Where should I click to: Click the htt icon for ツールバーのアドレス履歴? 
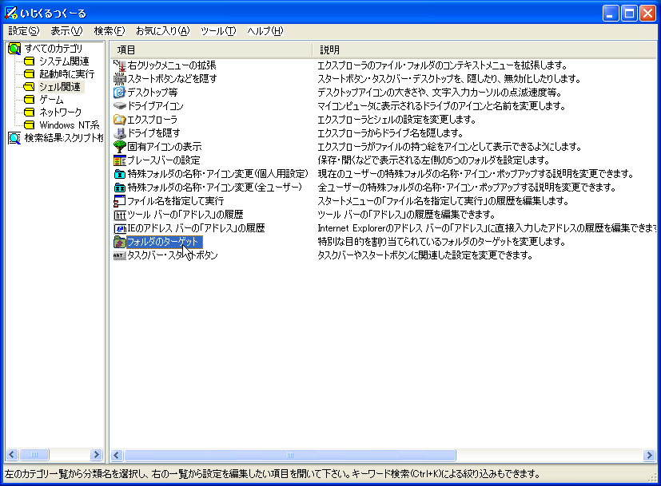click(120, 215)
